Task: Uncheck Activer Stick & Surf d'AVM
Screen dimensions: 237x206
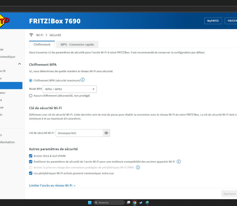Action: coord(31,156)
